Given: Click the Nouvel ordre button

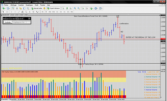Looking at the screenshot, I should pyautogui.click(x=37, y=8).
